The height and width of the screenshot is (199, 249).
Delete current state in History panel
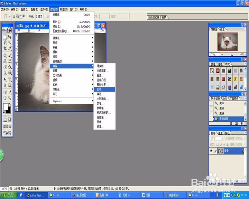pyautogui.click(x=242, y=123)
